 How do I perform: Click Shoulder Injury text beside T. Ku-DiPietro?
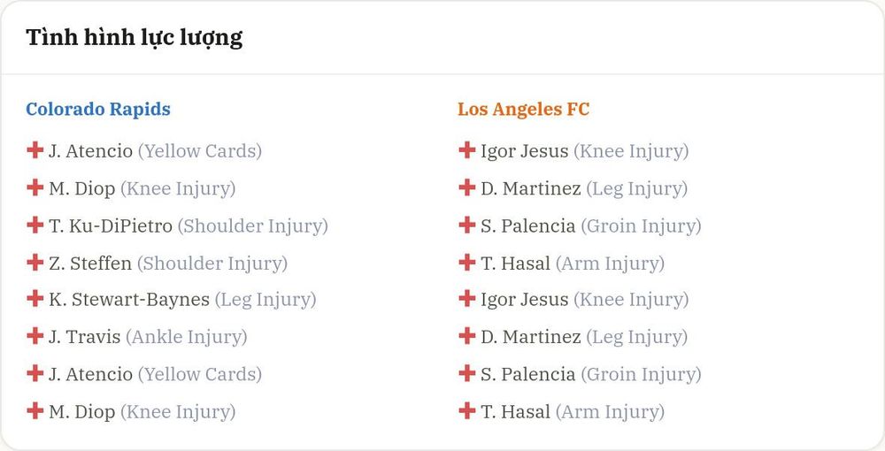253,226
